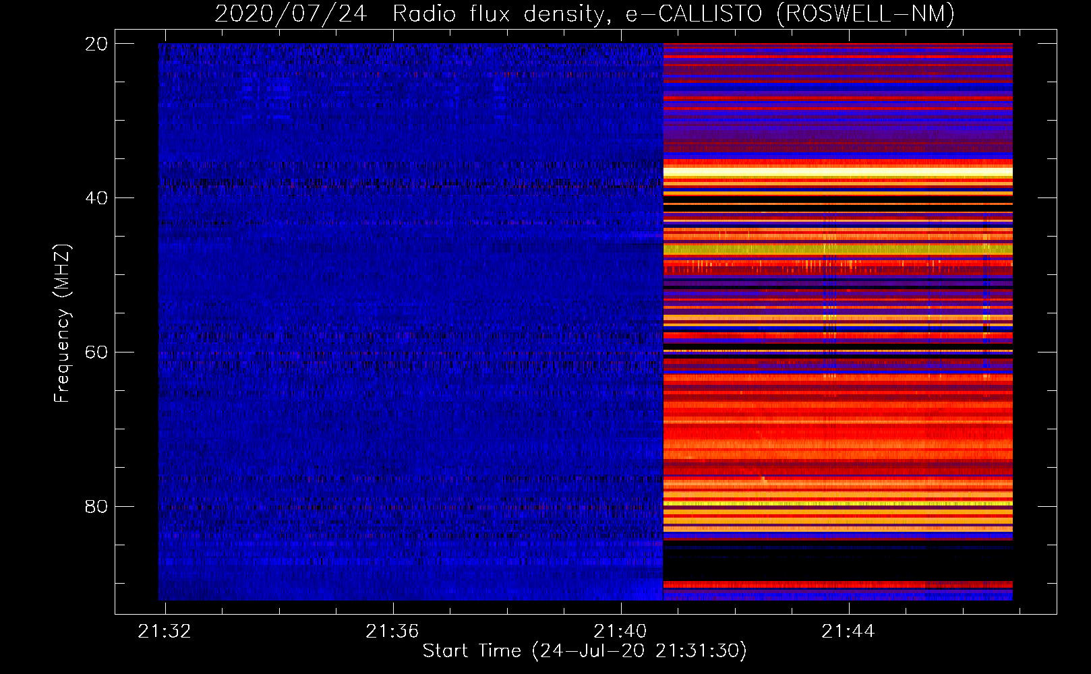The height and width of the screenshot is (674, 1091).
Task: Click the 'Frequency (MHZ)' axis label
Action: pyautogui.click(x=62, y=324)
